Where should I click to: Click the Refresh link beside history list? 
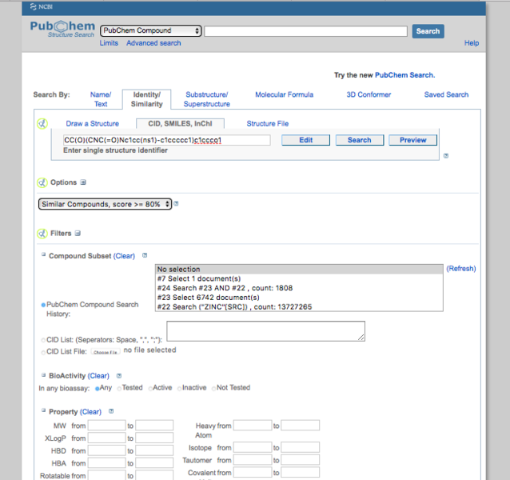[461, 269]
